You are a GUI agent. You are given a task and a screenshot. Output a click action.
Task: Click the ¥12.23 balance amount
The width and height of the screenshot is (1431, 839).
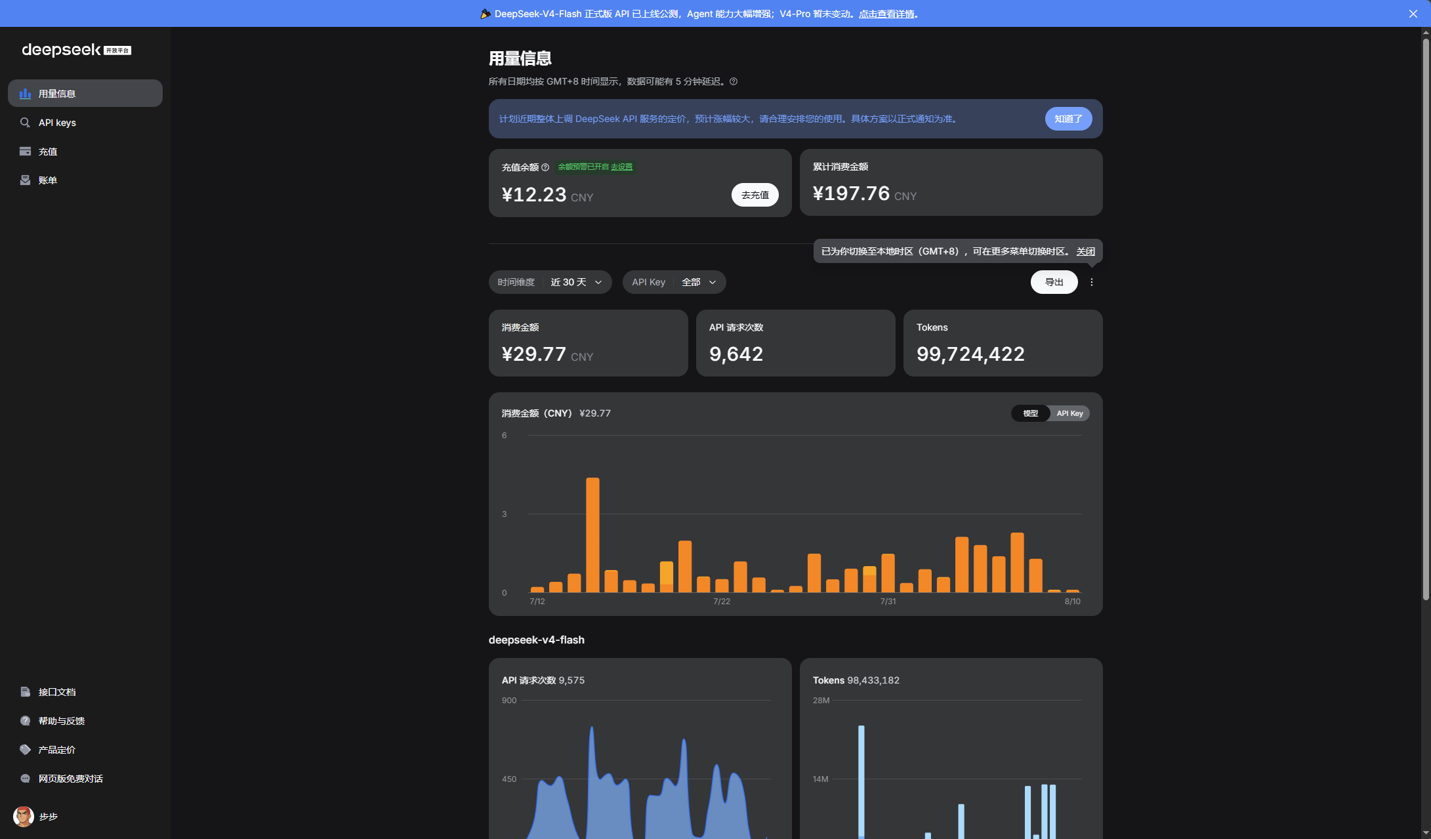click(x=534, y=195)
